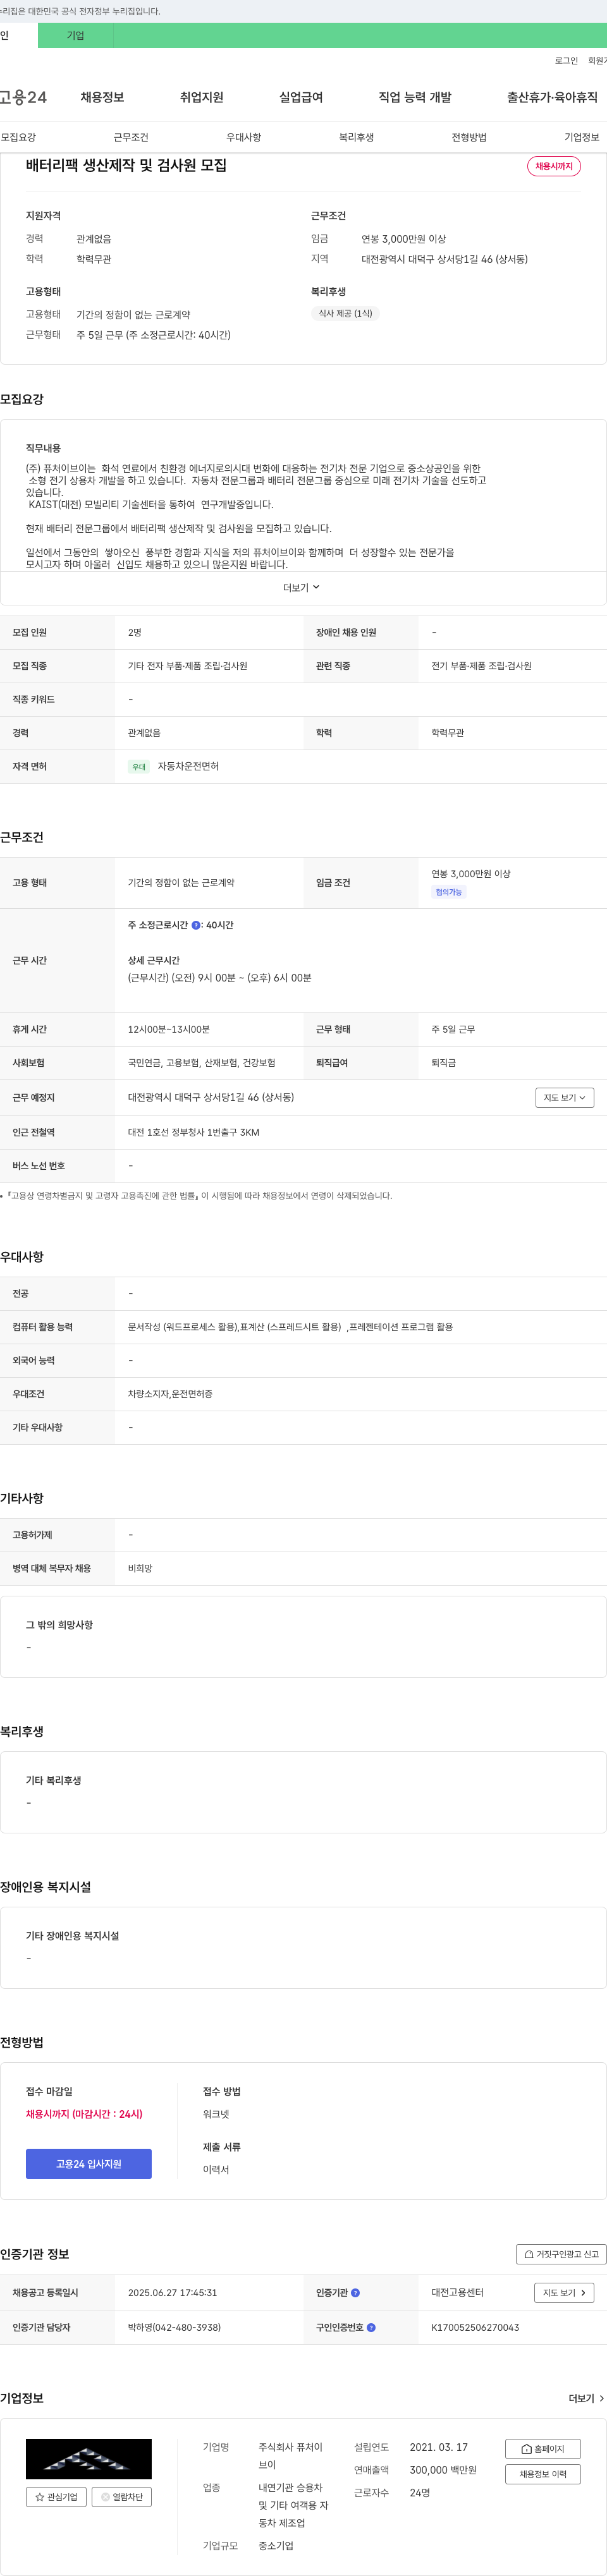Open the help icon next to 구인인증번호
This screenshot has height=2576, width=607.
tap(371, 2327)
